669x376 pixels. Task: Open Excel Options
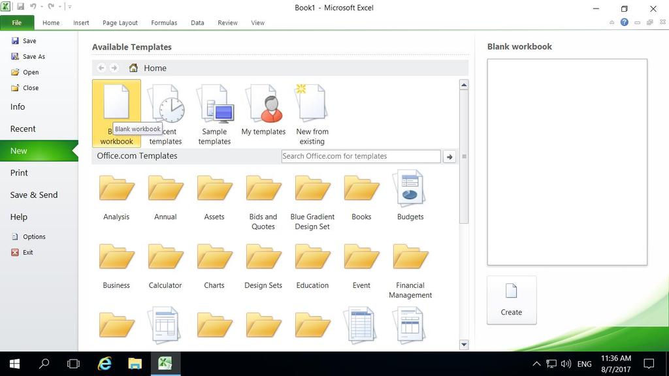(x=29, y=236)
